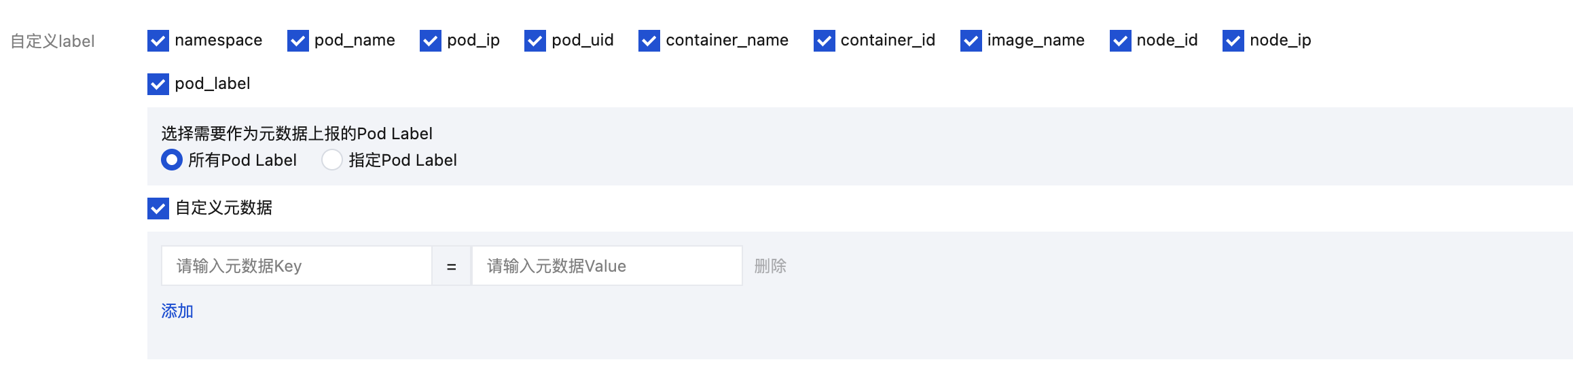Image resolution: width=1573 pixels, height=379 pixels.
Task: Uncheck the 自定义元数据 checkbox
Action: coord(158,209)
